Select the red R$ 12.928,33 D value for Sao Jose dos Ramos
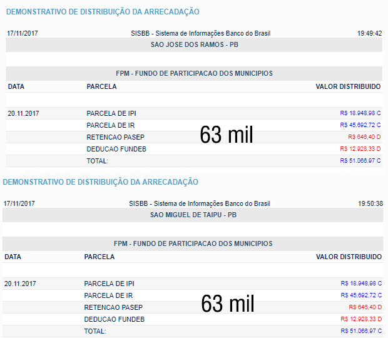 click(x=360, y=149)
